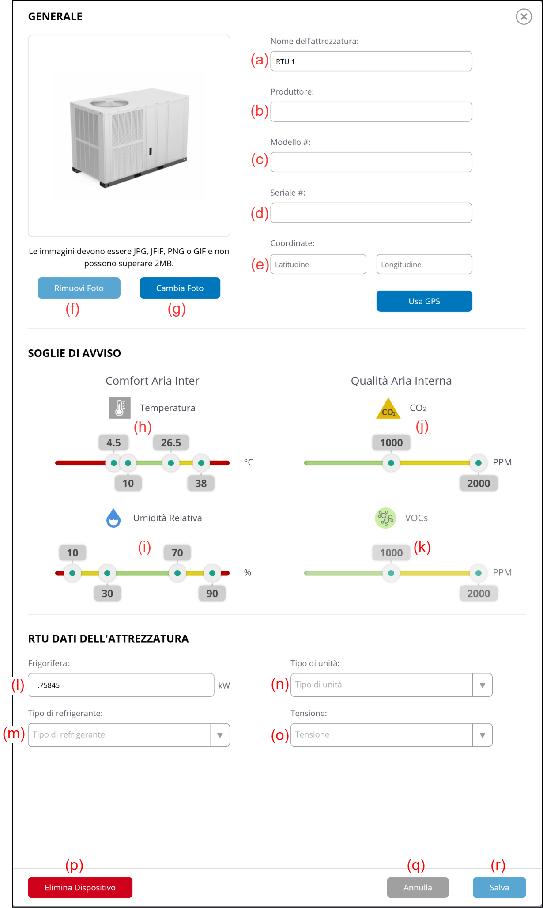Viewport: 543px width, 908px height.
Task: Click the humidity slider handle at 70
Action: pyautogui.click(x=177, y=573)
